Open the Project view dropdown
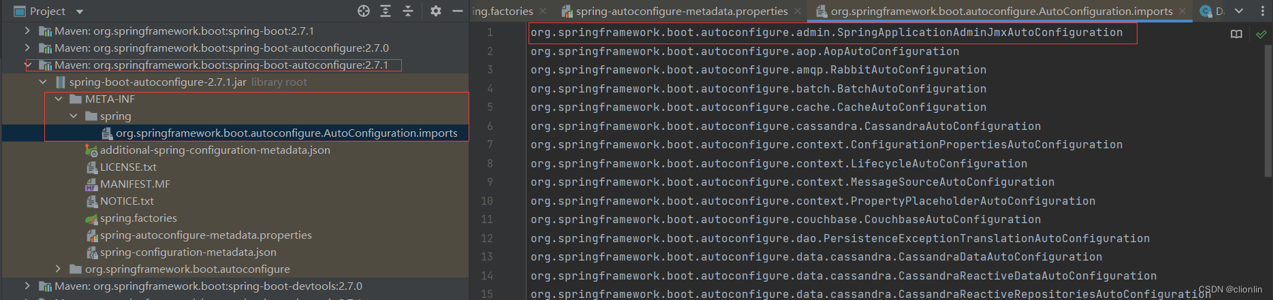1273x300 pixels. pyautogui.click(x=80, y=12)
